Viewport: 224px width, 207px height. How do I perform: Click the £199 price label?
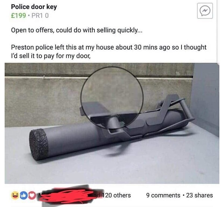[x=18, y=15]
